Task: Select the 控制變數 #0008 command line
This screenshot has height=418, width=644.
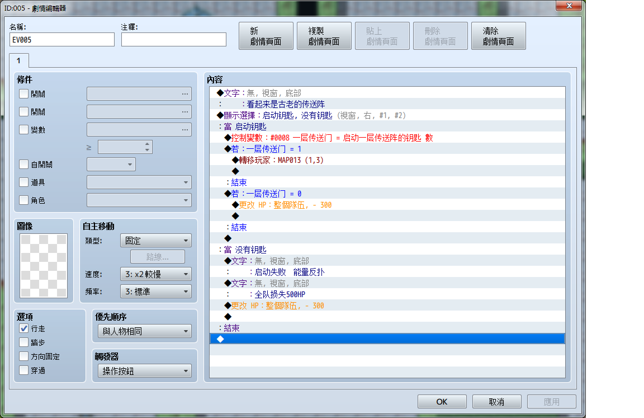Action: point(387,138)
